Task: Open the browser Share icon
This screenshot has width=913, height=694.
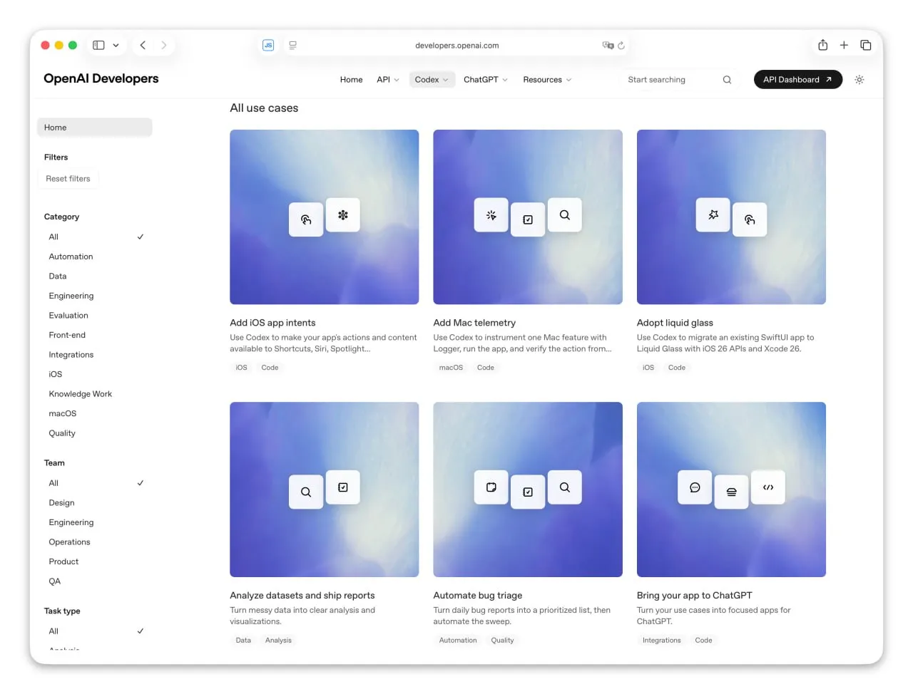Action: pos(823,45)
